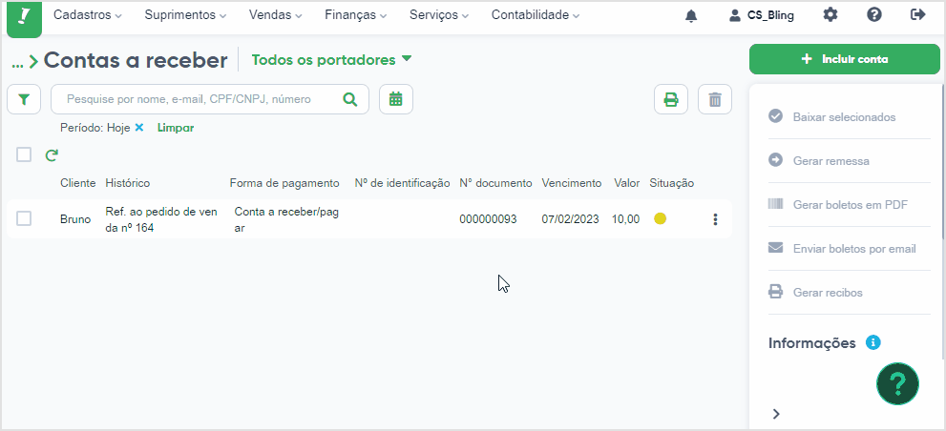Click the logout arrow icon
This screenshot has height=431, width=946.
click(917, 15)
